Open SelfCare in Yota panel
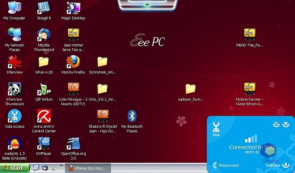 click(x=277, y=165)
